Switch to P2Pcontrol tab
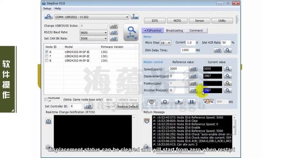Viewport: 281px width, 158px height. [x=153, y=30]
